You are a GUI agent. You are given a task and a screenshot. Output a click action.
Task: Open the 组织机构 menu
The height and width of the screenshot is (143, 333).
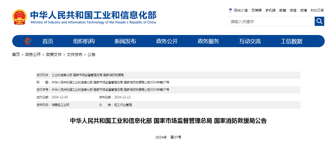pos(84,41)
